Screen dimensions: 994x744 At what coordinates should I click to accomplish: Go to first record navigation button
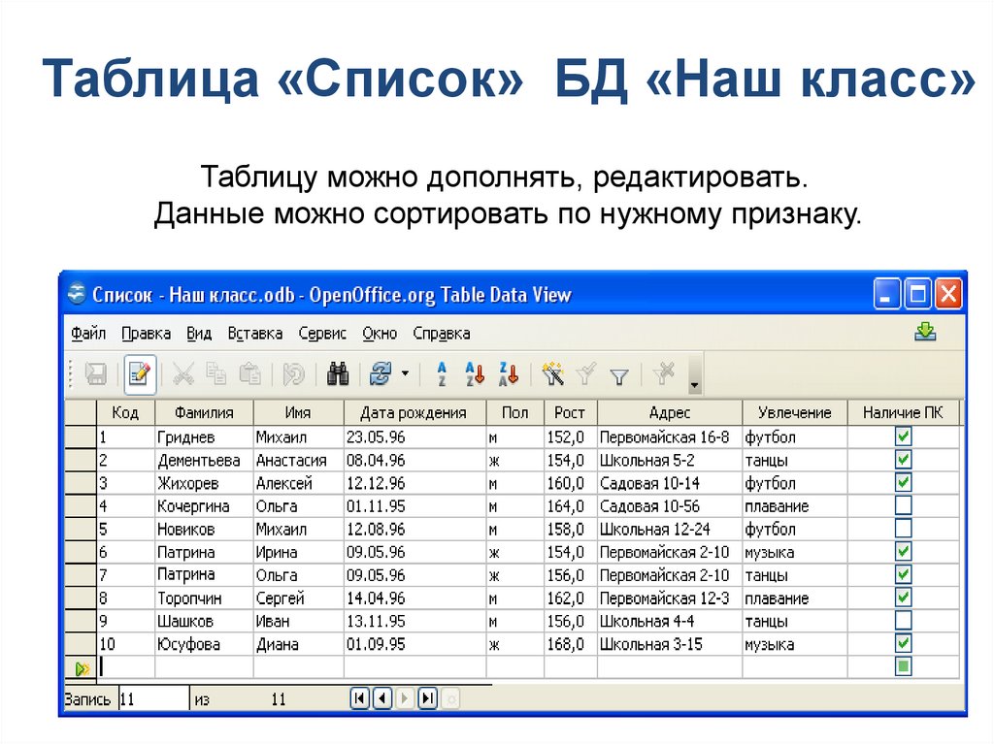coord(359,699)
